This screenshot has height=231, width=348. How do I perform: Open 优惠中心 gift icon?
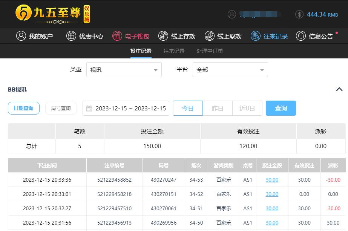coord(71,36)
